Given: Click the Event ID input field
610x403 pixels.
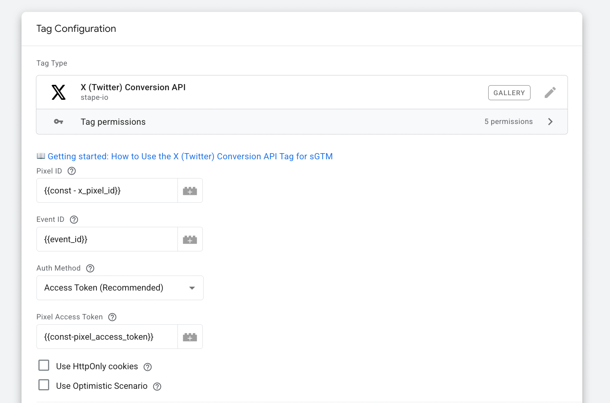Looking at the screenshot, I should 107,239.
